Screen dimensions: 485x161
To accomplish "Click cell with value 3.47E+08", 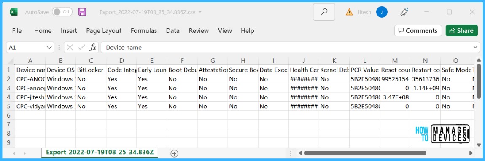I will pos(395,97).
